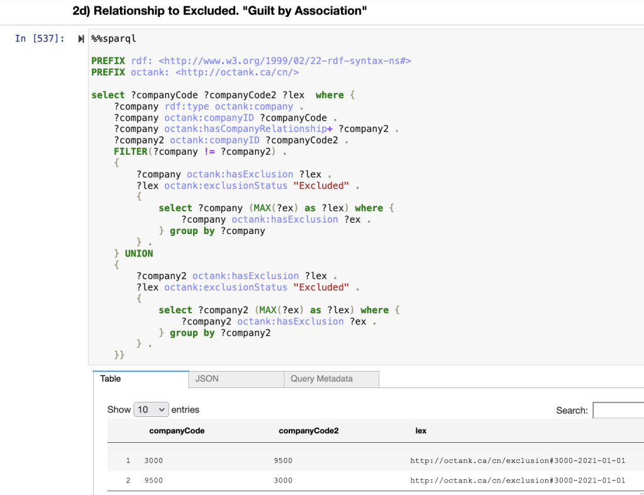Click the run cell icon beside In [537]
The image size is (644, 495).
click(x=80, y=39)
